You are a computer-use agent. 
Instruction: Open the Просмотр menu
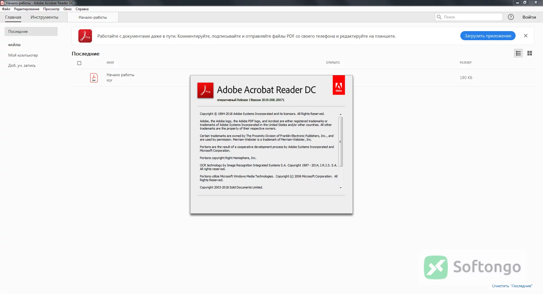point(51,9)
